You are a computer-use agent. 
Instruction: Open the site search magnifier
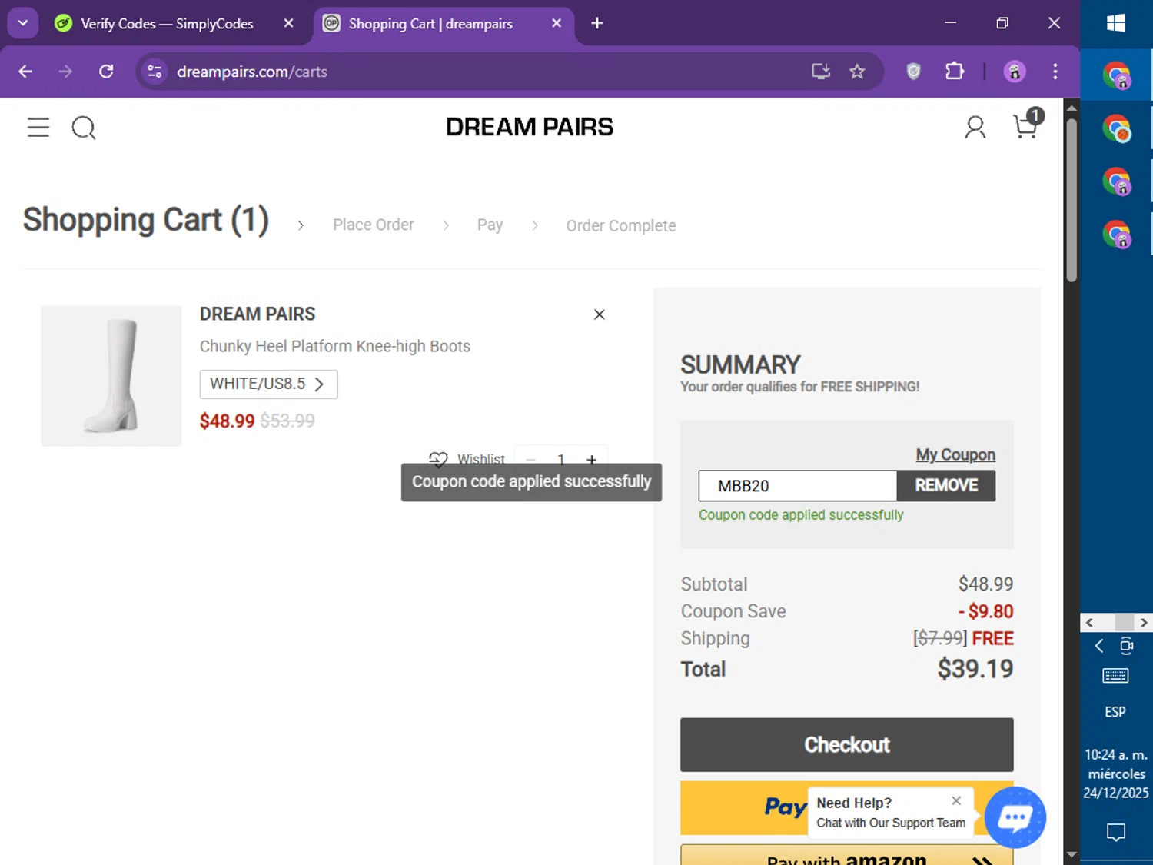(84, 128)
